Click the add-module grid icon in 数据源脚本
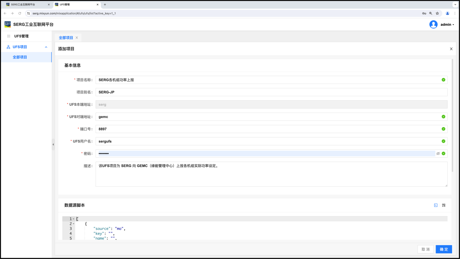 [x=444, y=205]
